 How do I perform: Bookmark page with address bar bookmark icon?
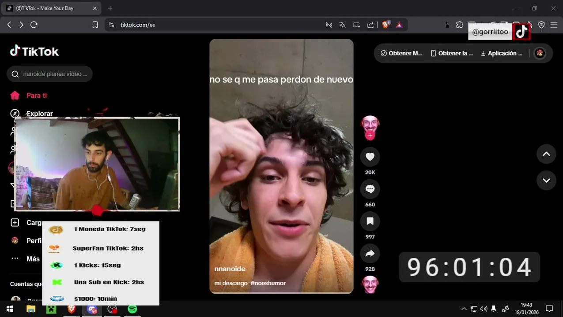(x=95, y=25)
